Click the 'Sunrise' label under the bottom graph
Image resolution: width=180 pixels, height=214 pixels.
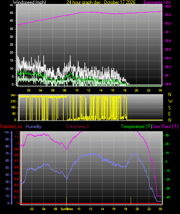click(67, 209)
